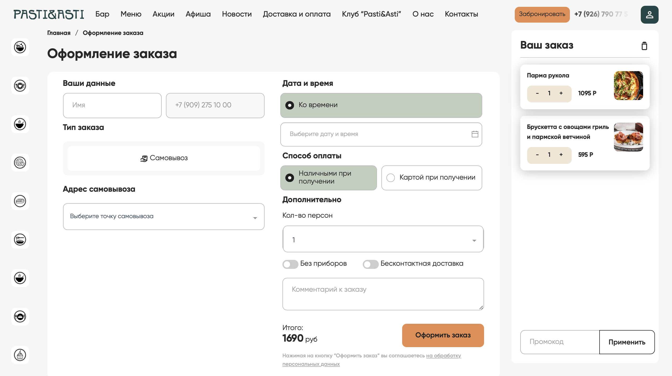The height and width of the screenshot is (376, 672).
Task: Increase Парма рукола quantity with plus
Action: click(561, 93)
